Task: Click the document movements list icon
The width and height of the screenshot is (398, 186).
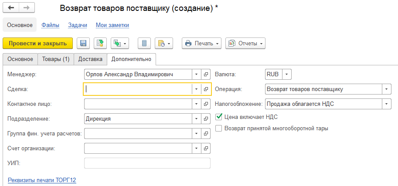Action: point(144,44)
